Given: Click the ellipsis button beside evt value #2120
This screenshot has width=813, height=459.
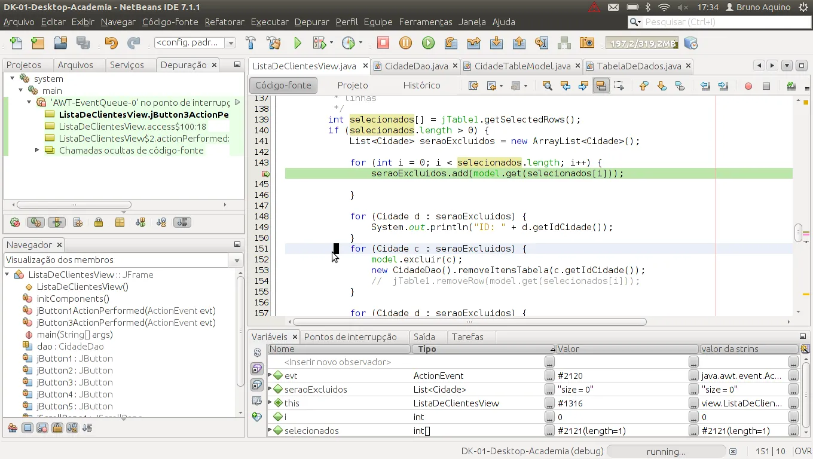Looking at the screenshot, I should (693, 376).
